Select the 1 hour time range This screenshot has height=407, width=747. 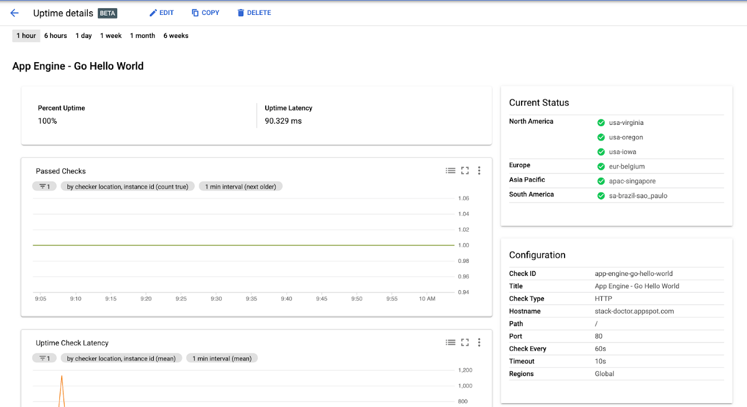click(26, 36)
